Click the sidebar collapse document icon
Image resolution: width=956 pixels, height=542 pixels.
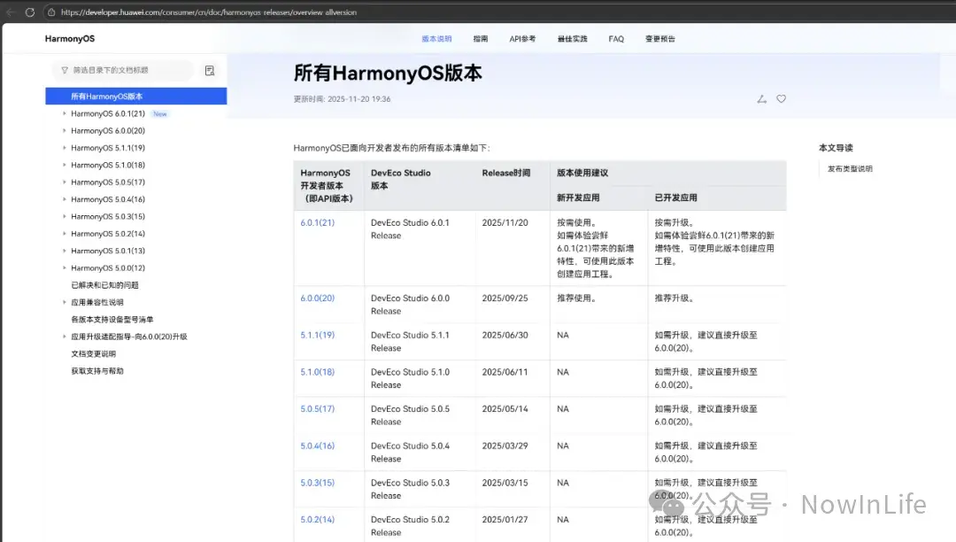[x=210, y=71]
